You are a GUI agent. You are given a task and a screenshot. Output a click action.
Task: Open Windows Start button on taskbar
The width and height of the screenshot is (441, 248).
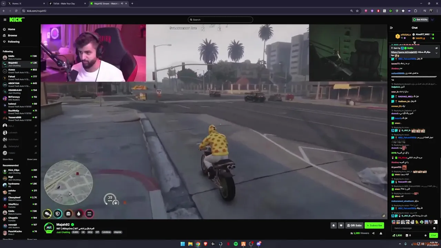[183, 244]
